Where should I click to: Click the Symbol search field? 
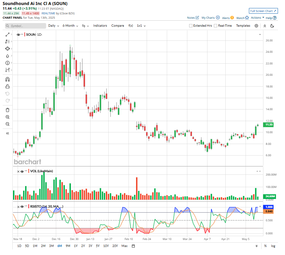pos(25,26)
